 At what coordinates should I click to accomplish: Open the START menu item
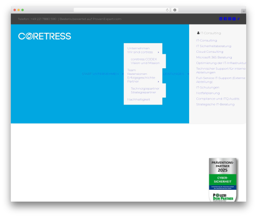87,74
